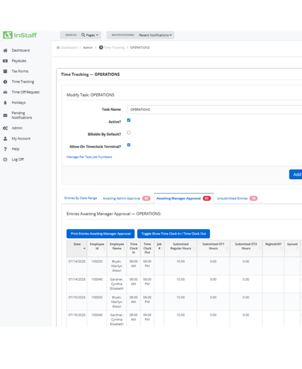Click the Time Off Request car icon
The image size is (302, 369).
(5, 92)
